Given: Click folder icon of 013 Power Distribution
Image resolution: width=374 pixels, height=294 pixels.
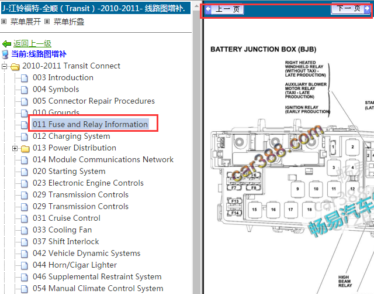Looking at the screenshot, I should [x=25, y=149].
